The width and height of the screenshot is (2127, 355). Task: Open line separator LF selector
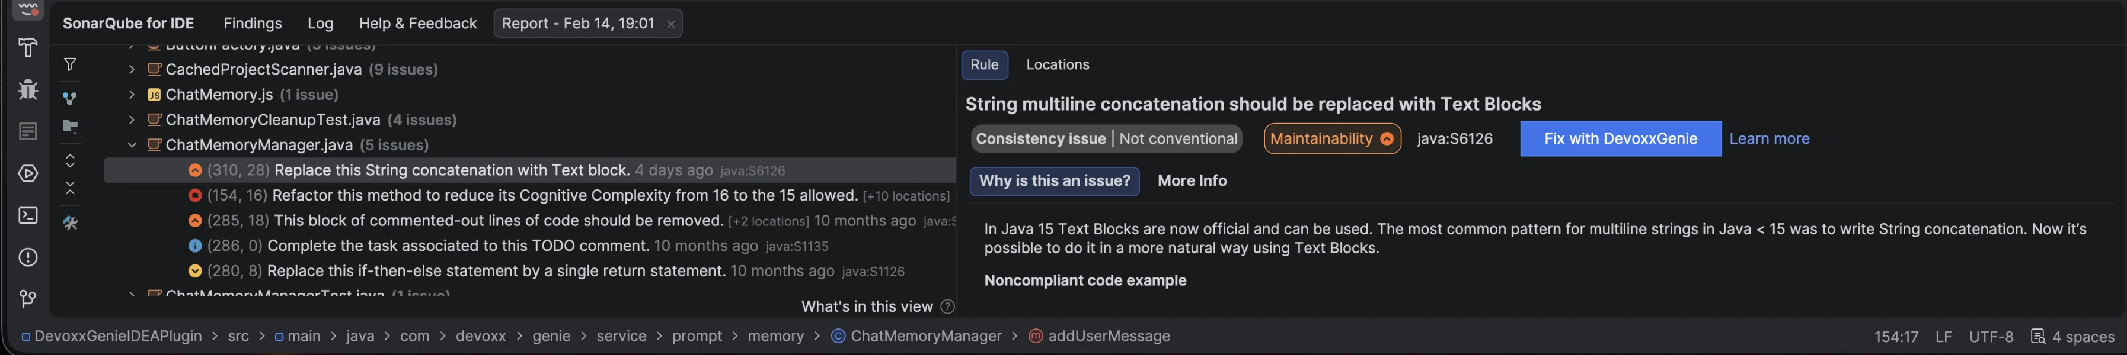1944,337
